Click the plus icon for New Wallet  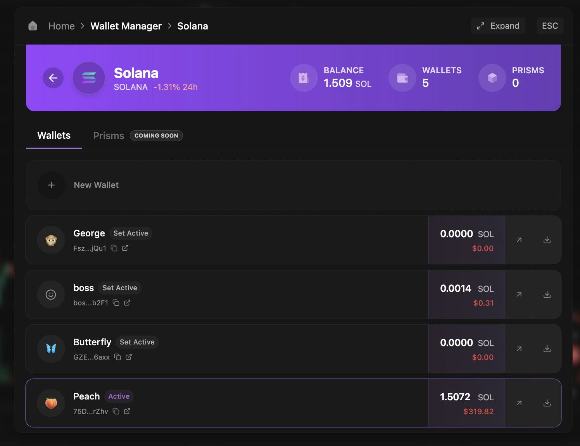[x=52, y=185]
